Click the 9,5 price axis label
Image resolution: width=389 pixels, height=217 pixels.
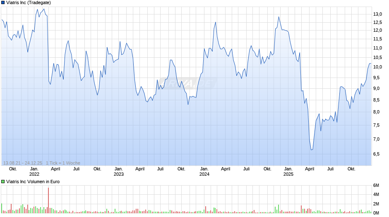377,78
